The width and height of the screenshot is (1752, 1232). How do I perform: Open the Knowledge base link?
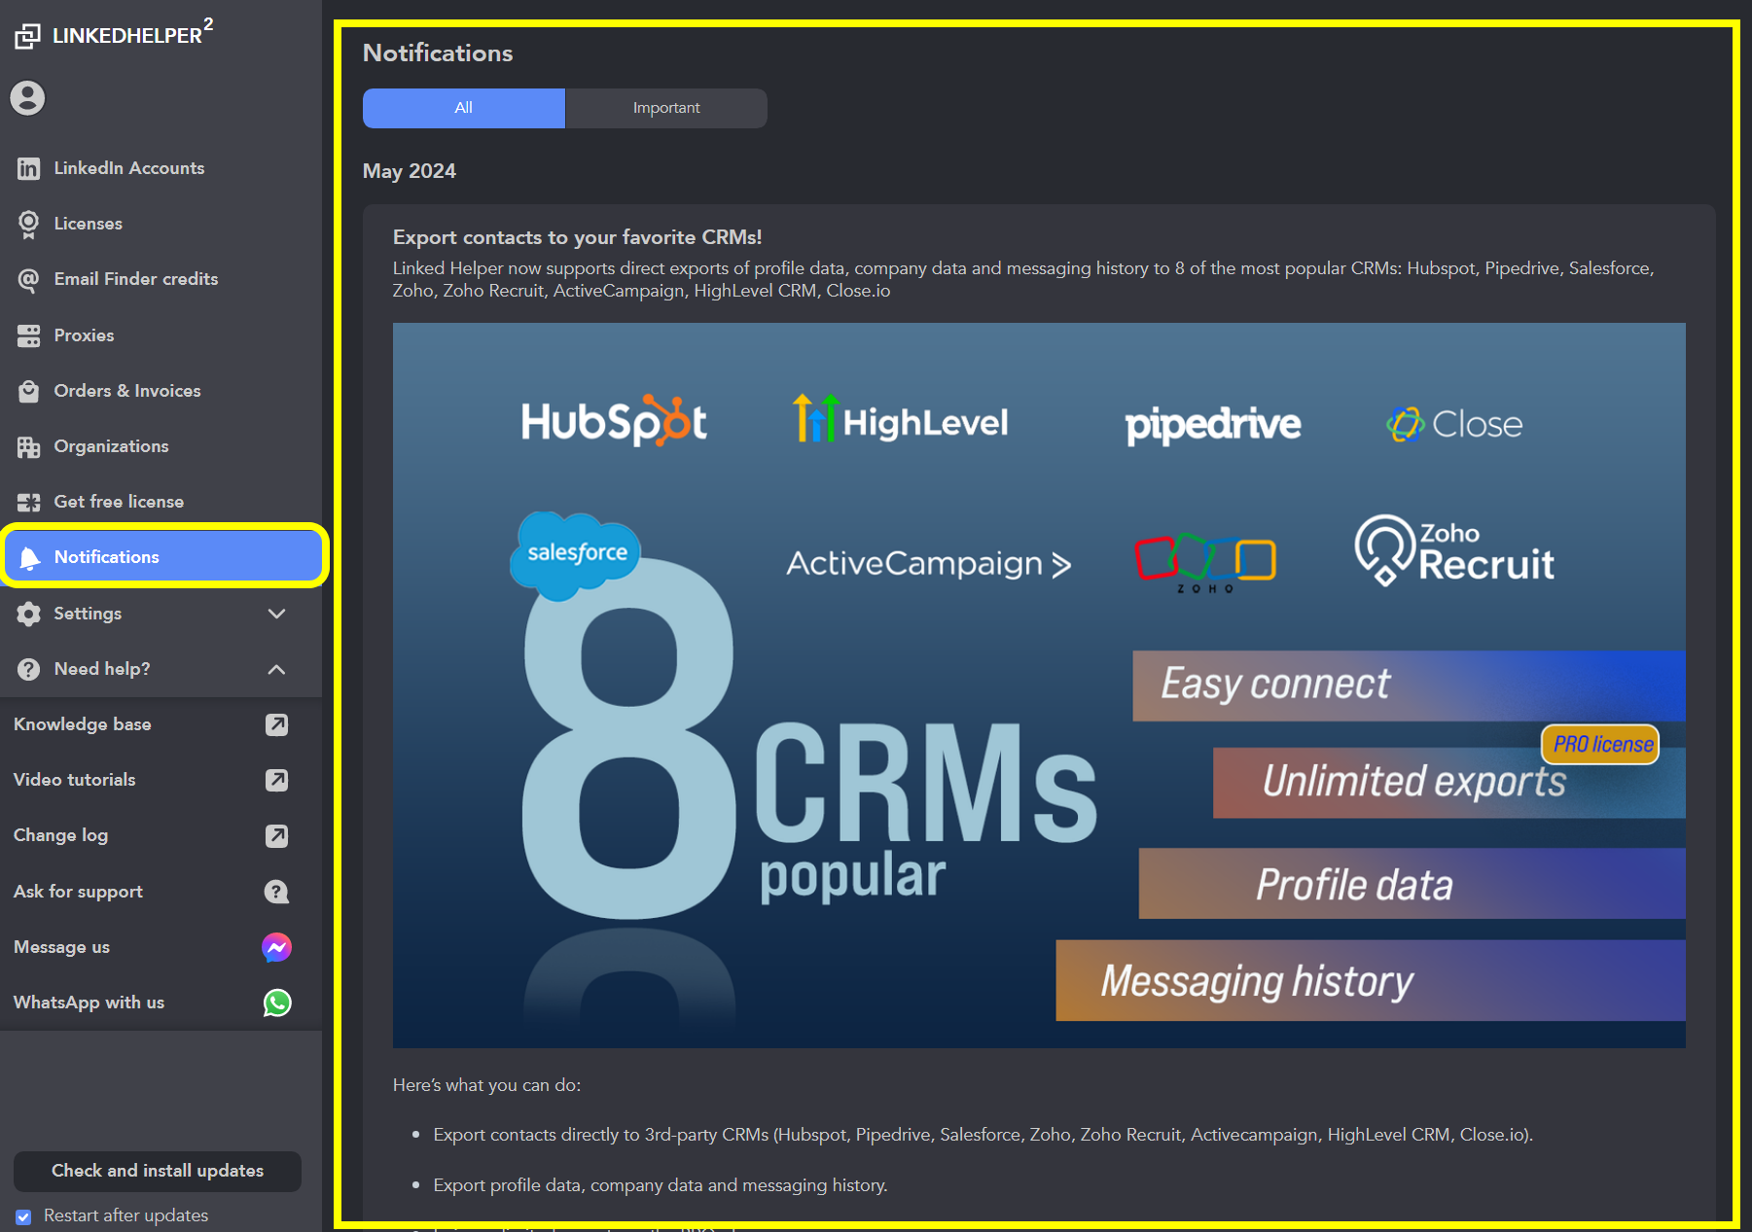click(83, 724)
